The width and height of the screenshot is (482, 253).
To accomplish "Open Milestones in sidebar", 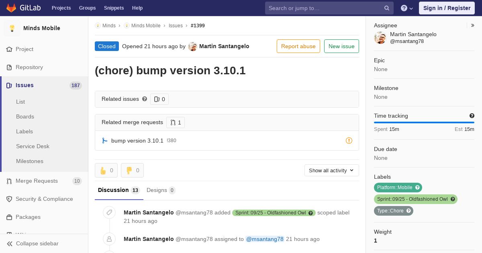I will coord(30,161).
